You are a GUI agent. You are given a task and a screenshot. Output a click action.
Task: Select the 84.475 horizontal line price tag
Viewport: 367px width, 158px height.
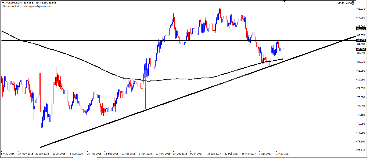(x=361, y=41)
